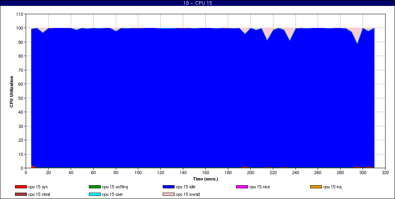The height and width of the screenshot is (199, 395).
Task: Click the 'CPU Utilization' axis title
Action: pyautogui.click(x=11, y=92)
